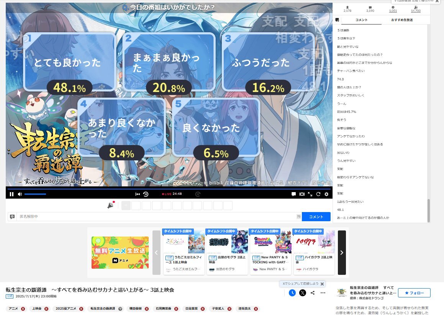Open the megaphone cheer gift icon

tap(111, 205)
